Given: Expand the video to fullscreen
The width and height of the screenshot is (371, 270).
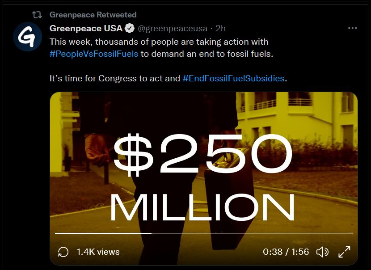Looking at the screenshot, I should 344,252.
